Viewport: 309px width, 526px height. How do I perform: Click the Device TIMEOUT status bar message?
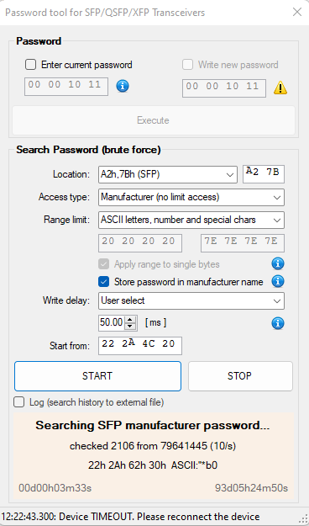tap(130, 517)
